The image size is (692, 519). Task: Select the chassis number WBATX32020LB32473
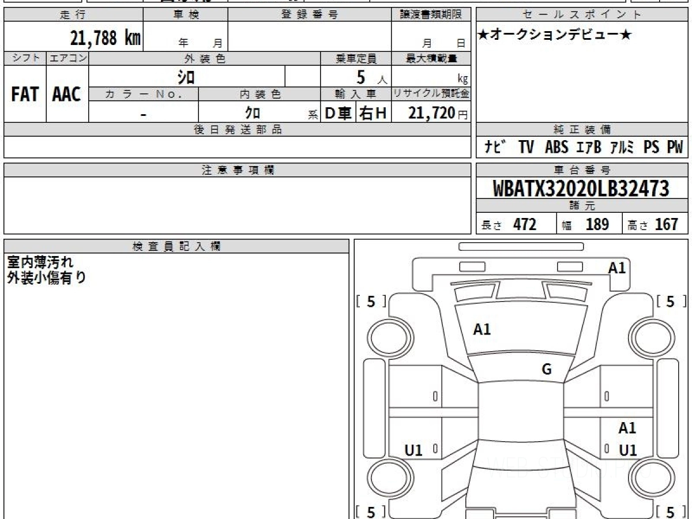pos(582,188)
